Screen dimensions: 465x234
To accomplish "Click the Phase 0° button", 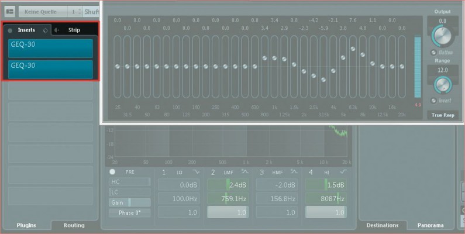I will click(130, 212).
